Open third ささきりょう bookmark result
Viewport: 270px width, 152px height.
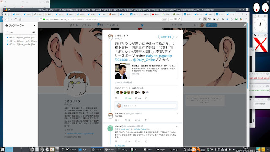(22, 44)
